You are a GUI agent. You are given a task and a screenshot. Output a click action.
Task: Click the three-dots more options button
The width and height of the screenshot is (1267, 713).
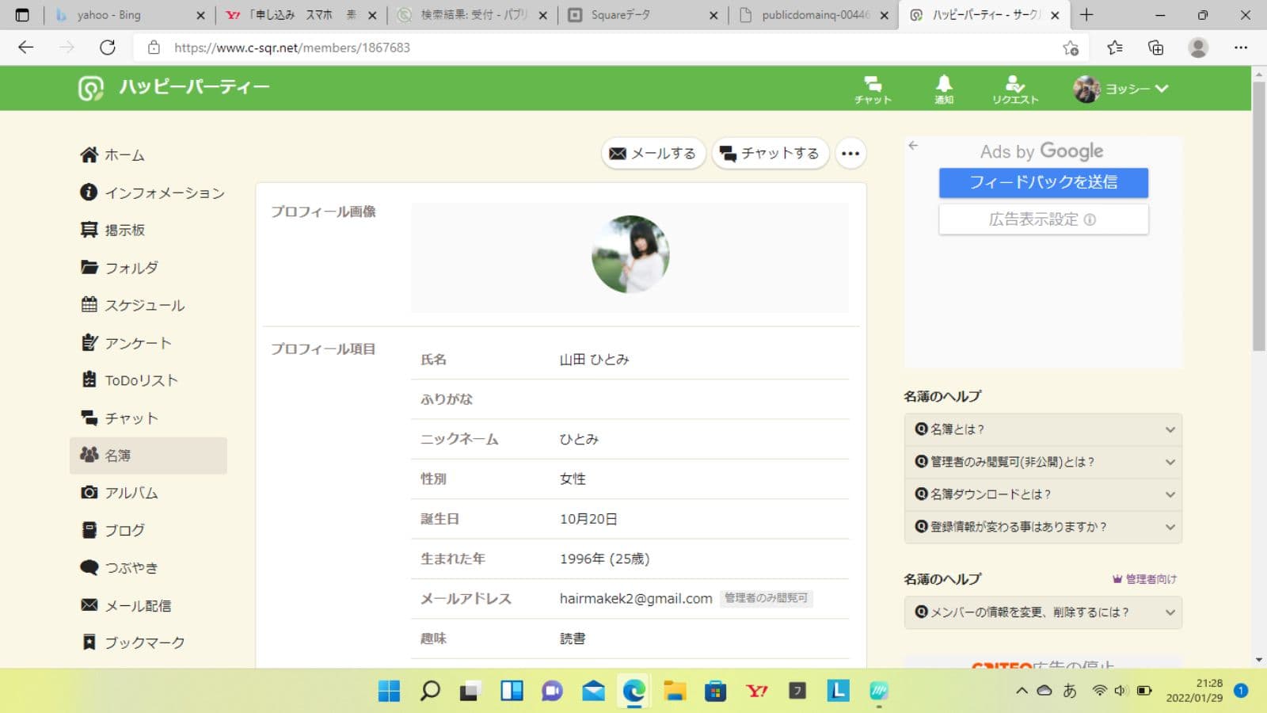point(850,154)
